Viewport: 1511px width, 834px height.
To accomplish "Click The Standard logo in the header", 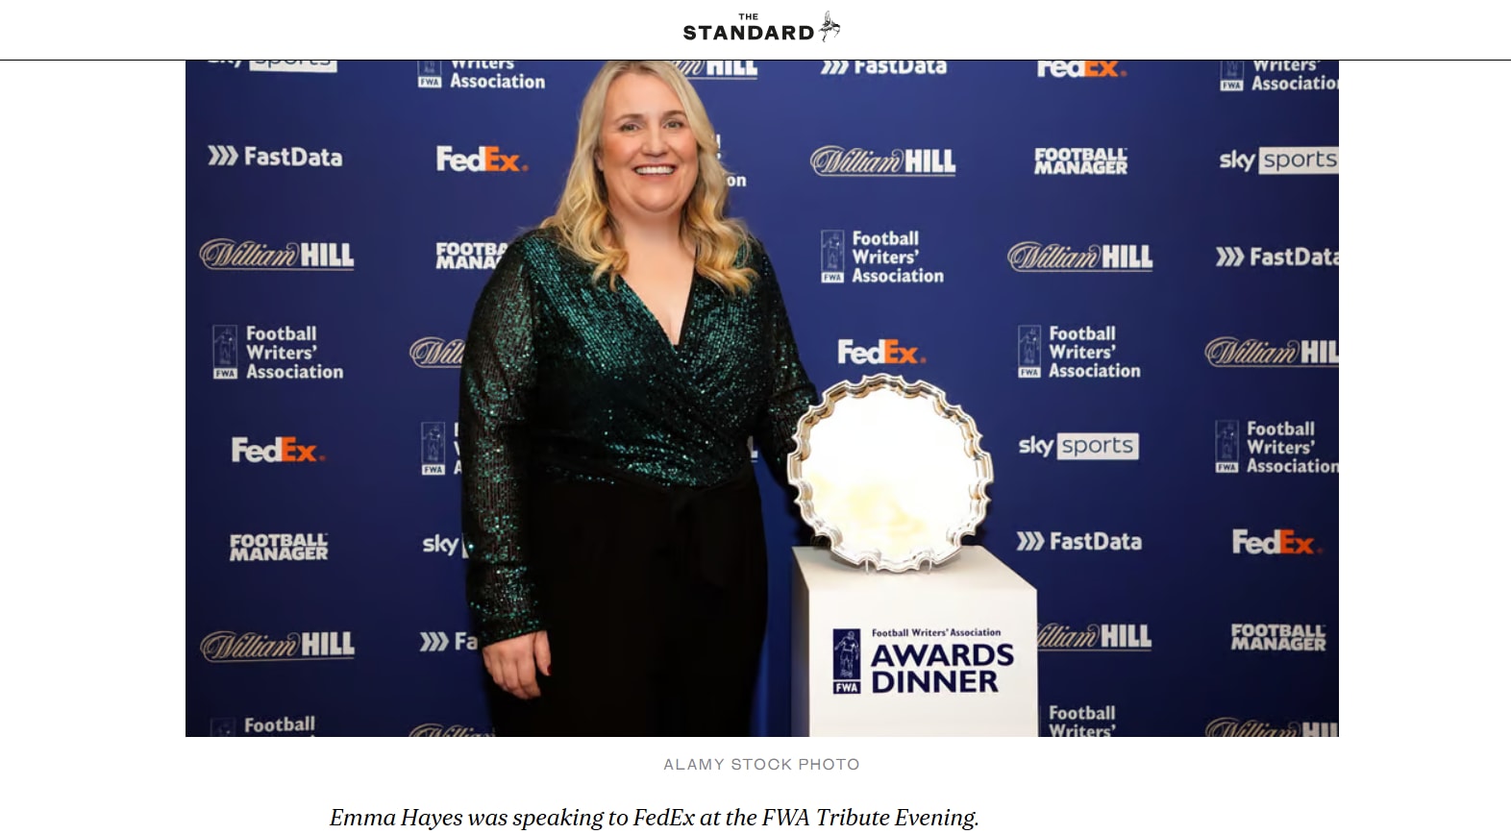I will coord(761,28).
